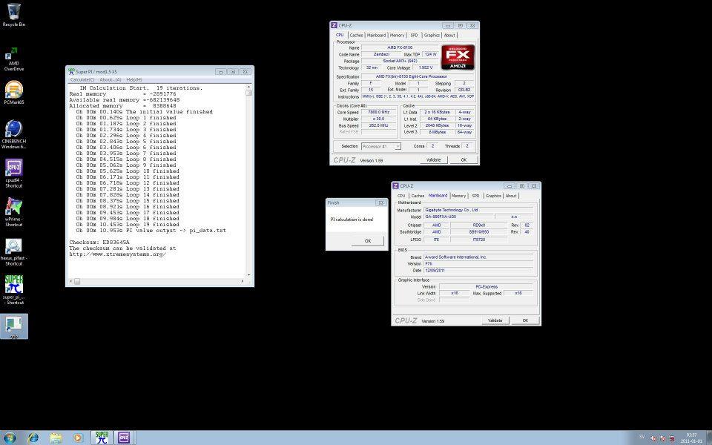
Task: Open Windows Media Player taskbar icon
Action: click(x=78, y=438)
